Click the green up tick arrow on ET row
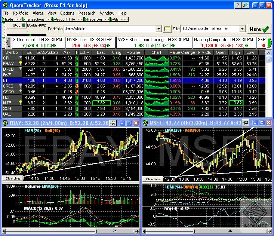This screenshot has height=236, width=274. click(x=77, y=80)
